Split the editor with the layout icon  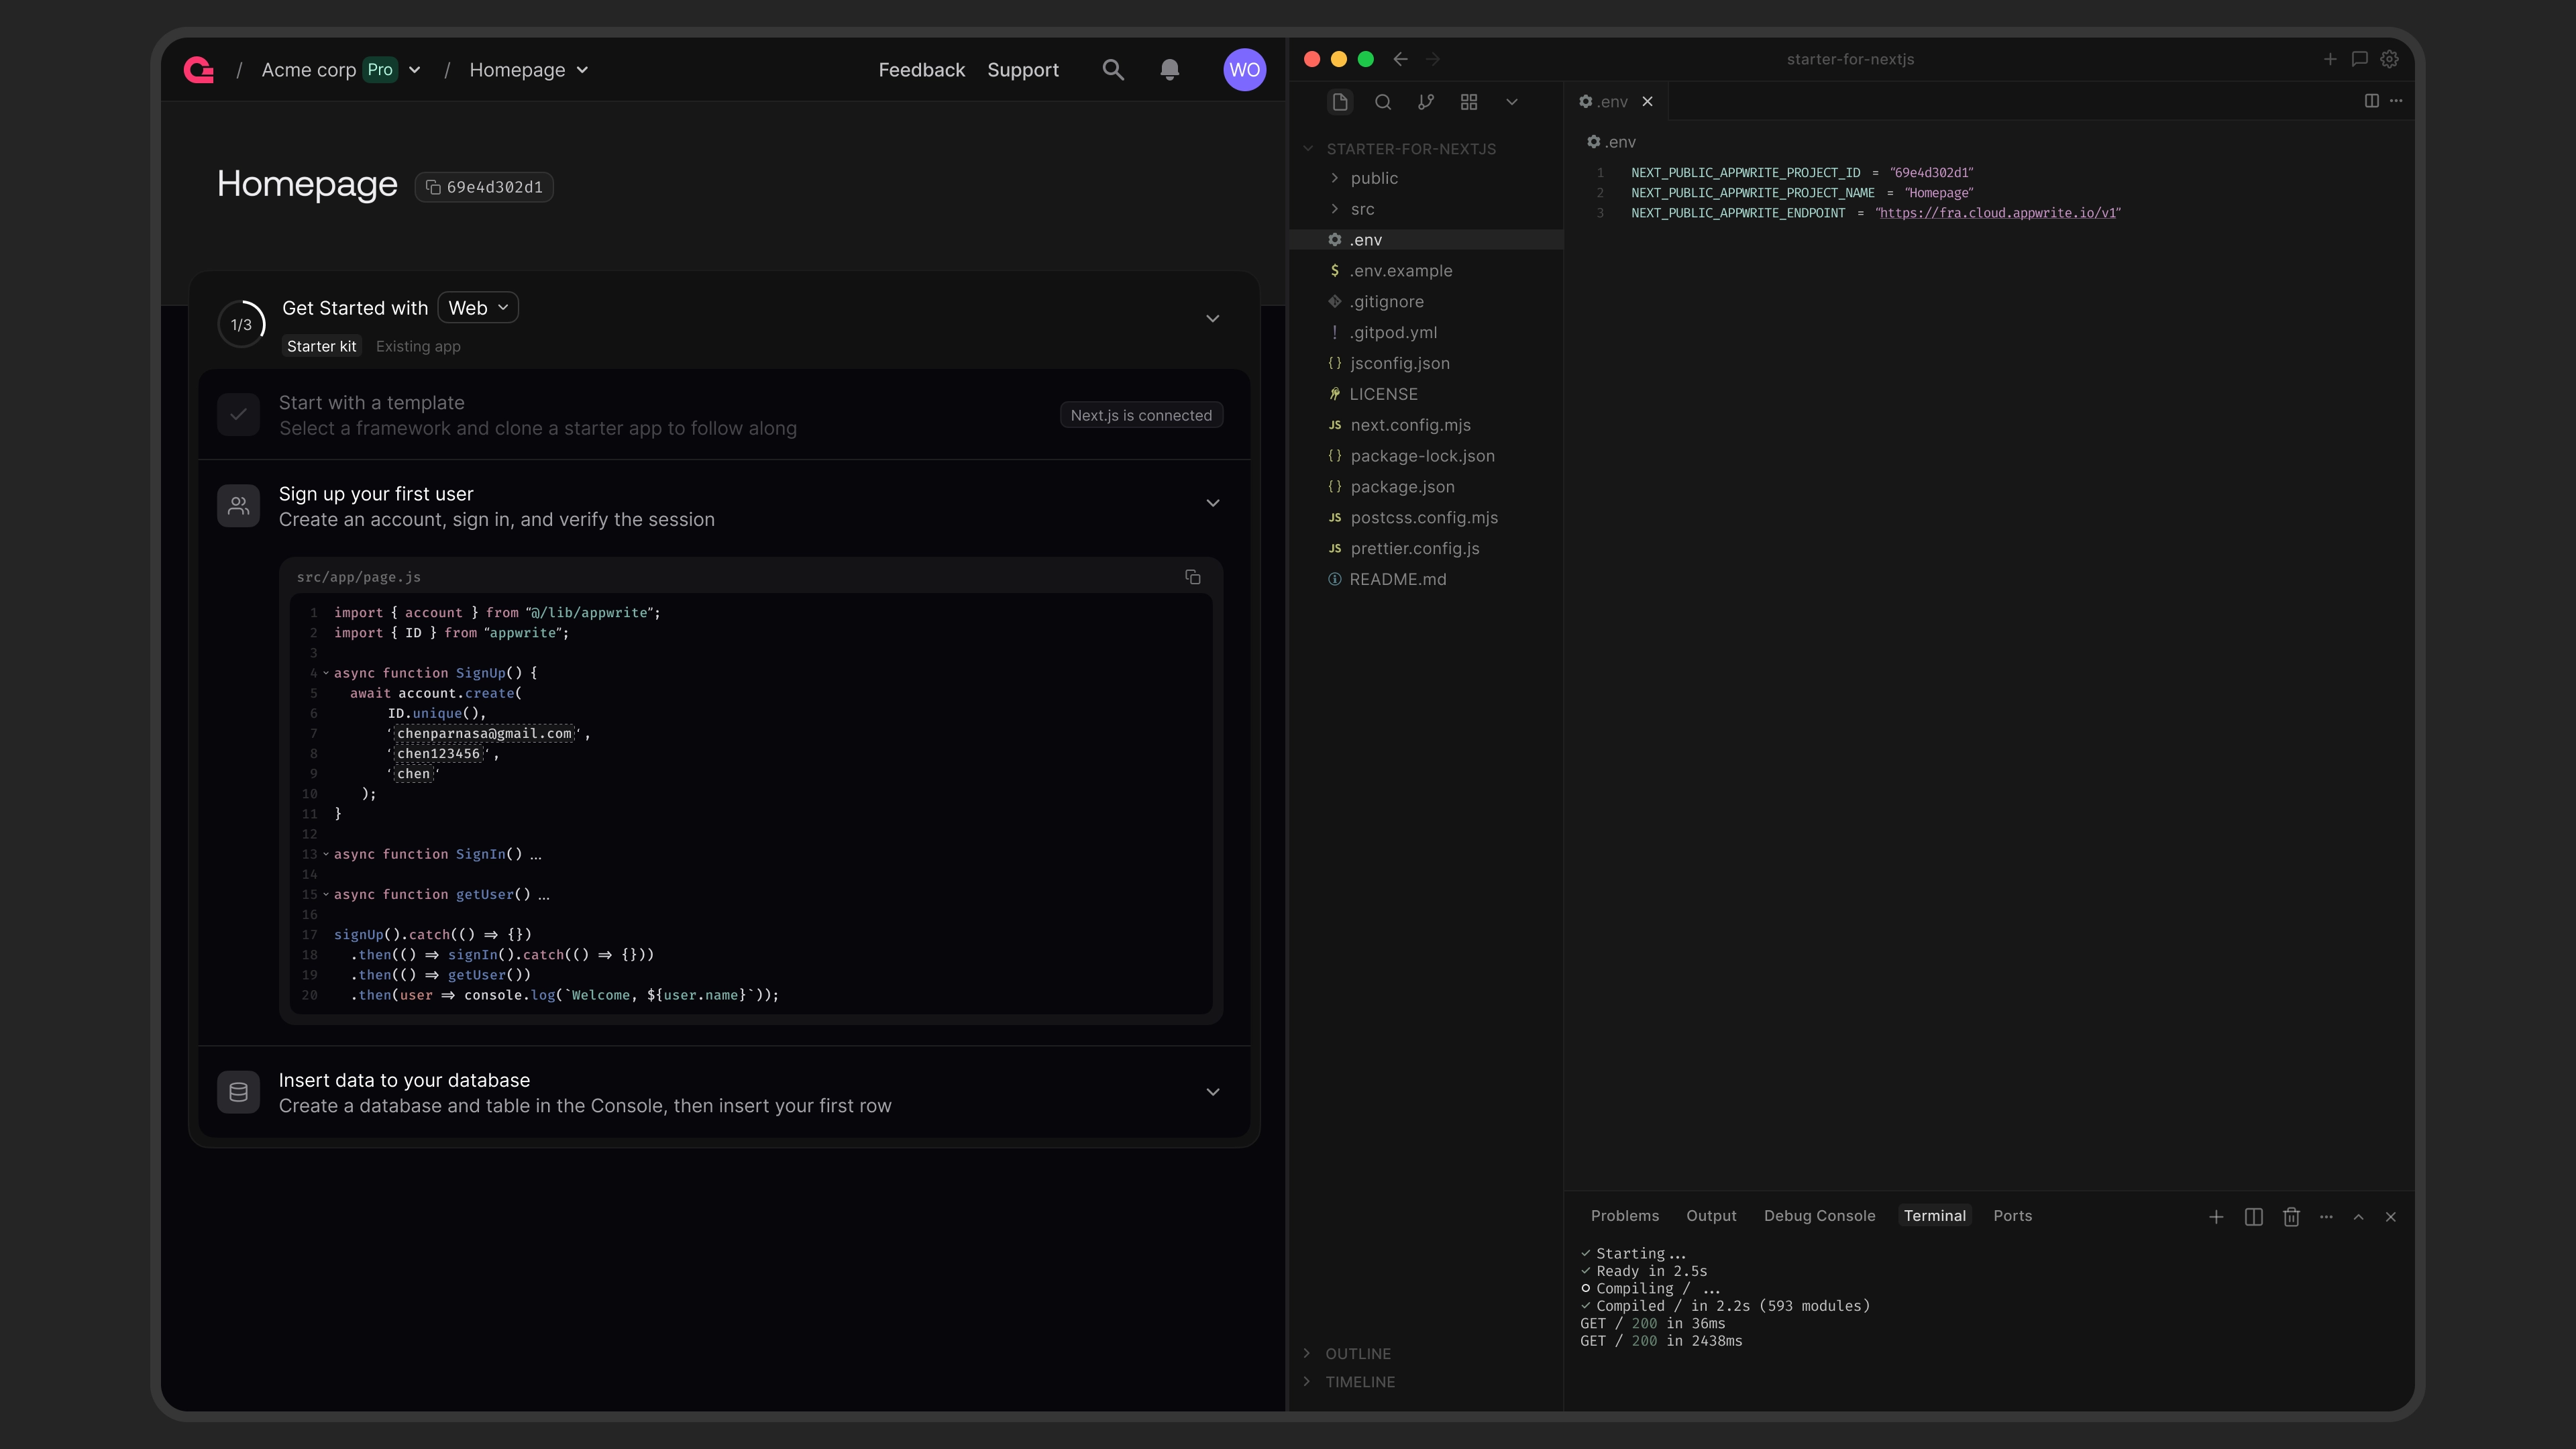coord(2372,101)
